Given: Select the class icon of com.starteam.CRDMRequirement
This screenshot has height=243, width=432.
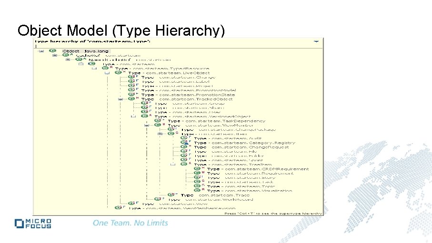Looking at the screenshot, I should tap(197, 168).
